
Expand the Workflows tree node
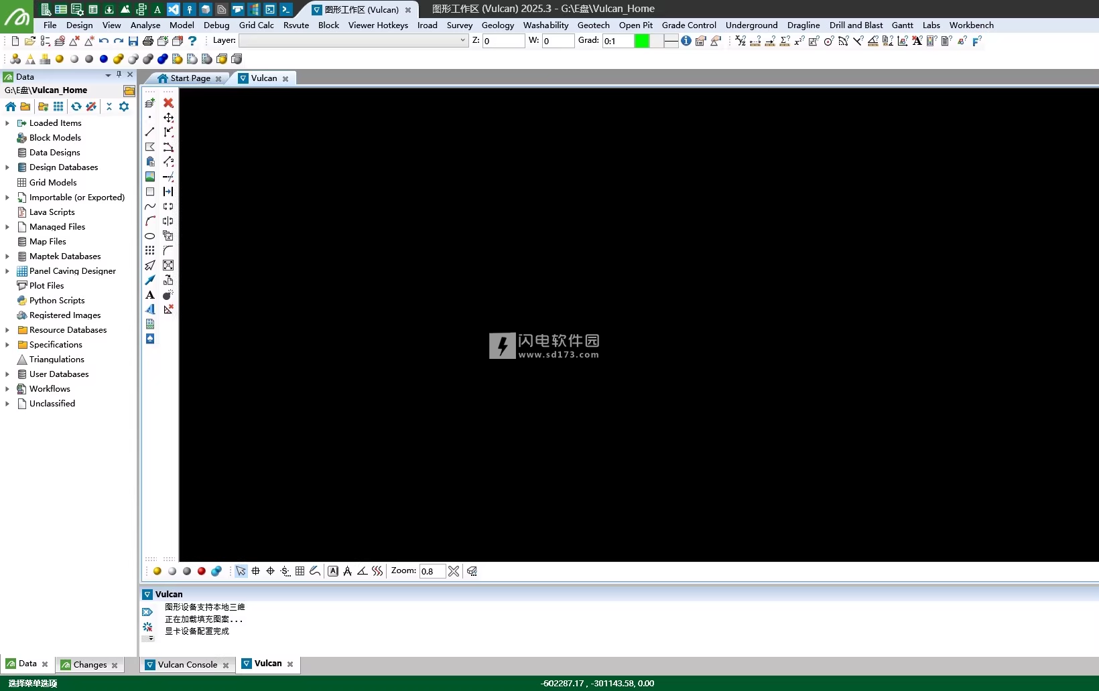(7, 389)
